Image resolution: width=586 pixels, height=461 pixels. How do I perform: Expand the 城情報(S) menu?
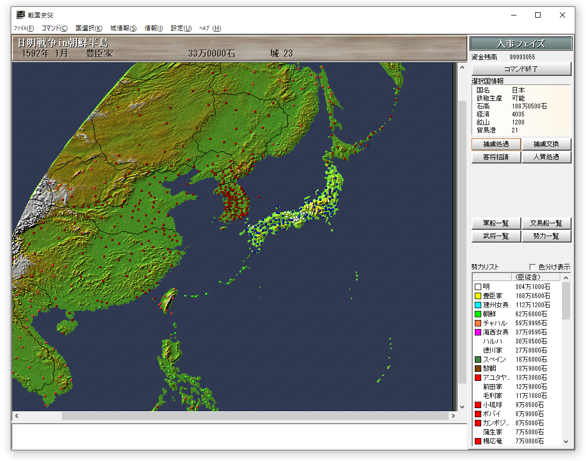tap(124, 28)
